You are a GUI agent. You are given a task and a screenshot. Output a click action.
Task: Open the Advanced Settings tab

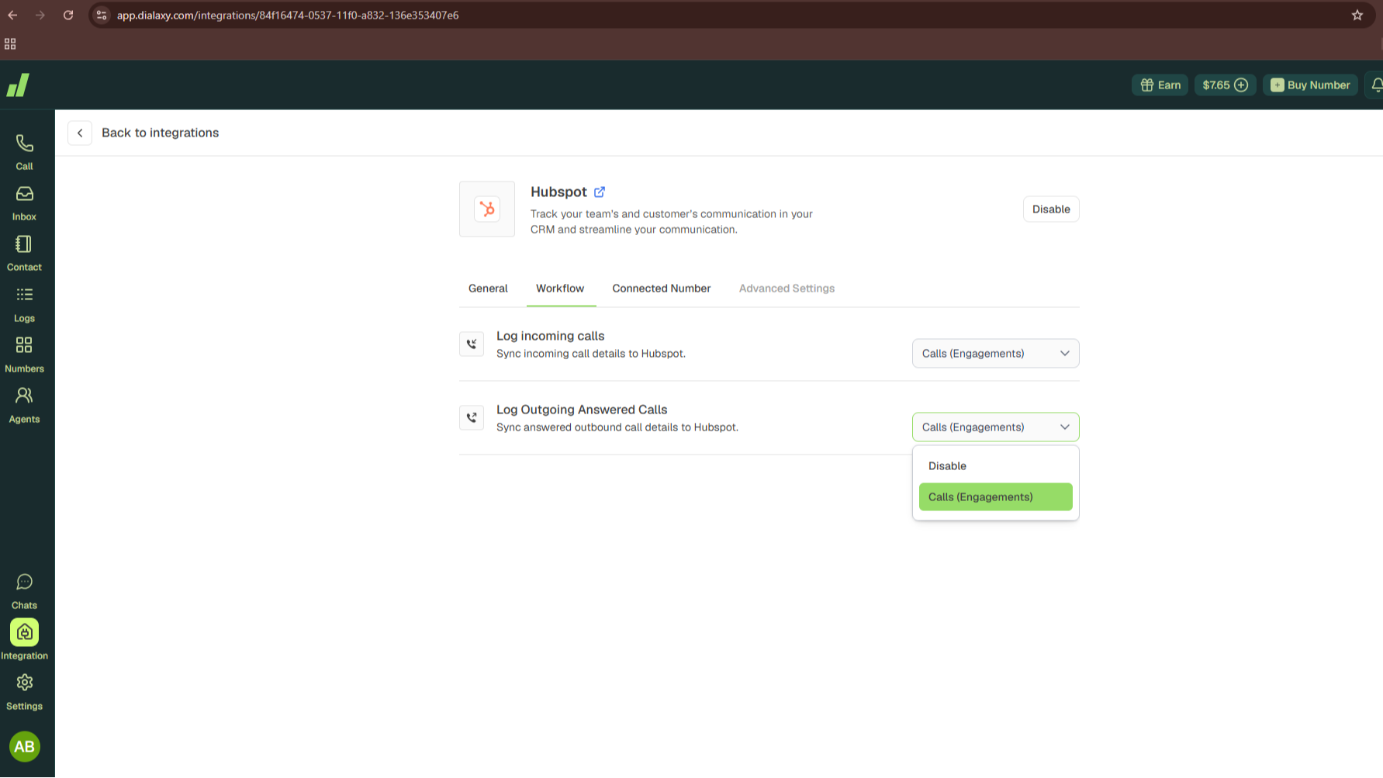pyautogui.click(x=787, y=289)
